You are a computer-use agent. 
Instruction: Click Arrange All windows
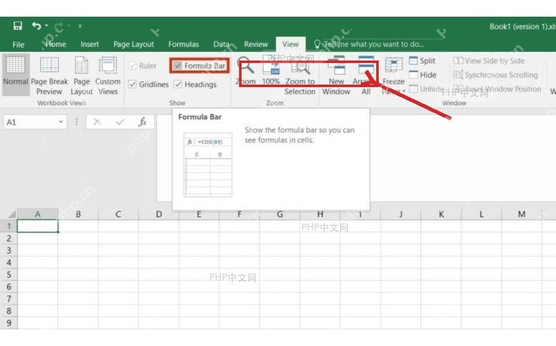[365, 75]
